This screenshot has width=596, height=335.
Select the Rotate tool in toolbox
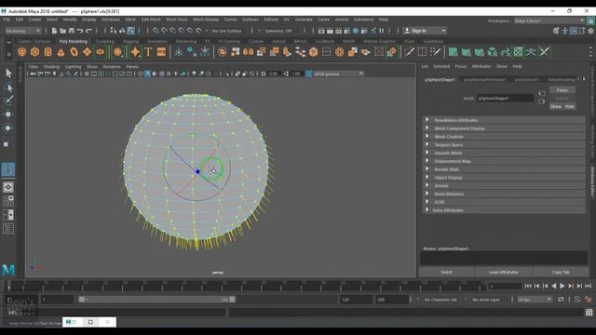[x=8, y=128]
